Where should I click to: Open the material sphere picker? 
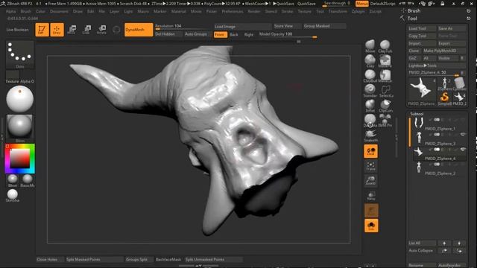[20, 127]
